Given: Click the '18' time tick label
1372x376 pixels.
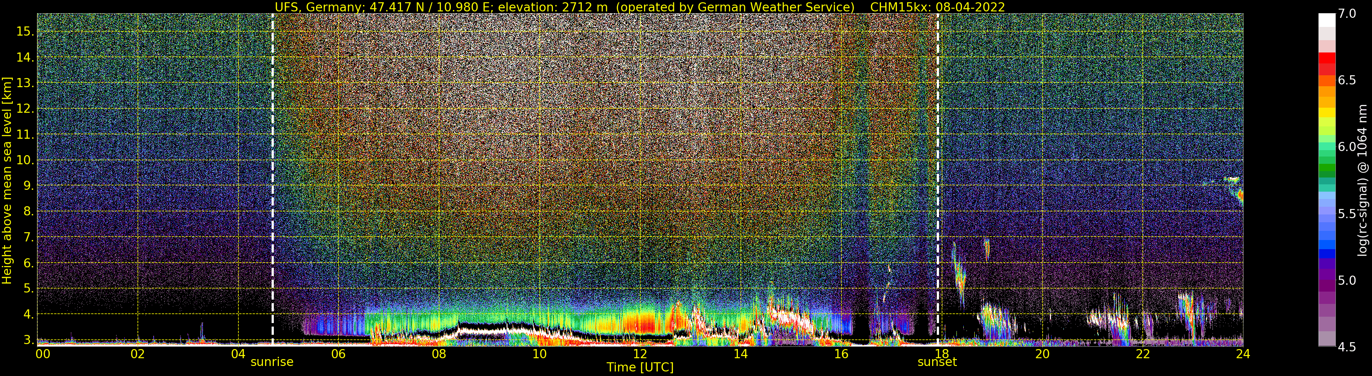Looking at the screenshot, I should point(941,354).
